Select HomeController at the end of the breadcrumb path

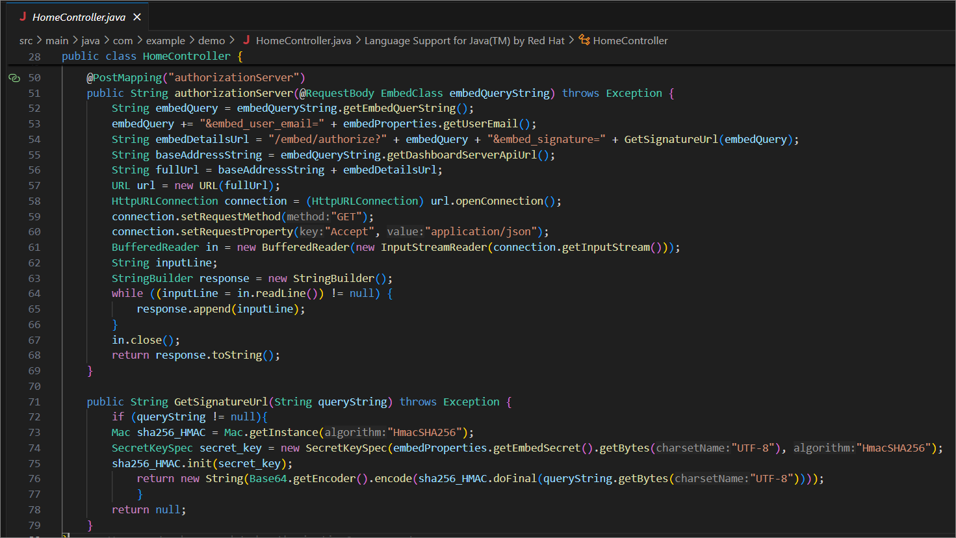pyautogui.click(x=630, y=40)
